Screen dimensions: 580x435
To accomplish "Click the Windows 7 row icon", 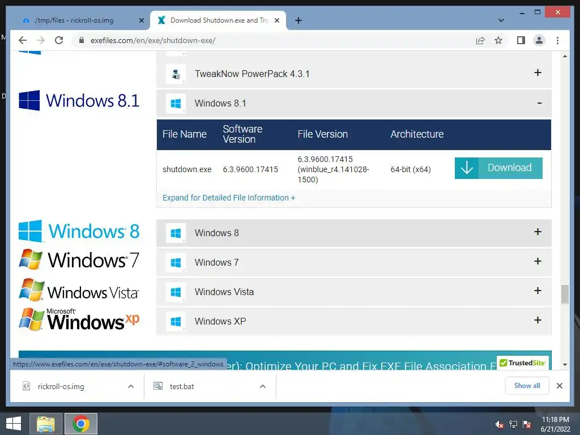I will [176, 263].
